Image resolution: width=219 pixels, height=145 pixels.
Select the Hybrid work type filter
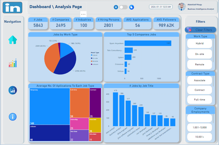point(199,43)
